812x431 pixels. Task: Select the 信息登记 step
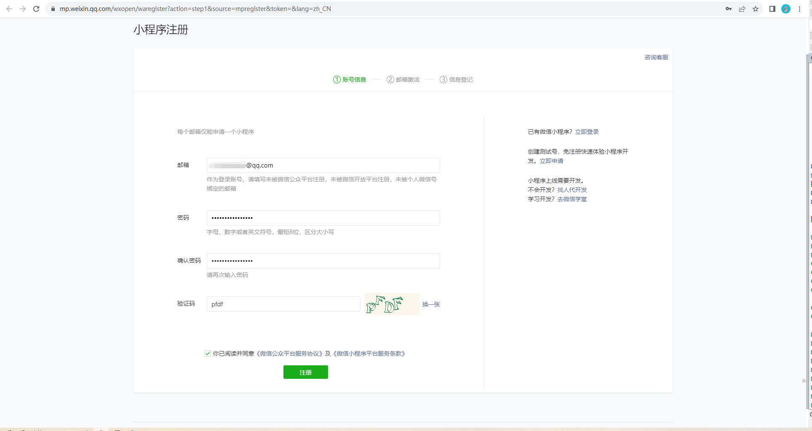coord(456,80)
